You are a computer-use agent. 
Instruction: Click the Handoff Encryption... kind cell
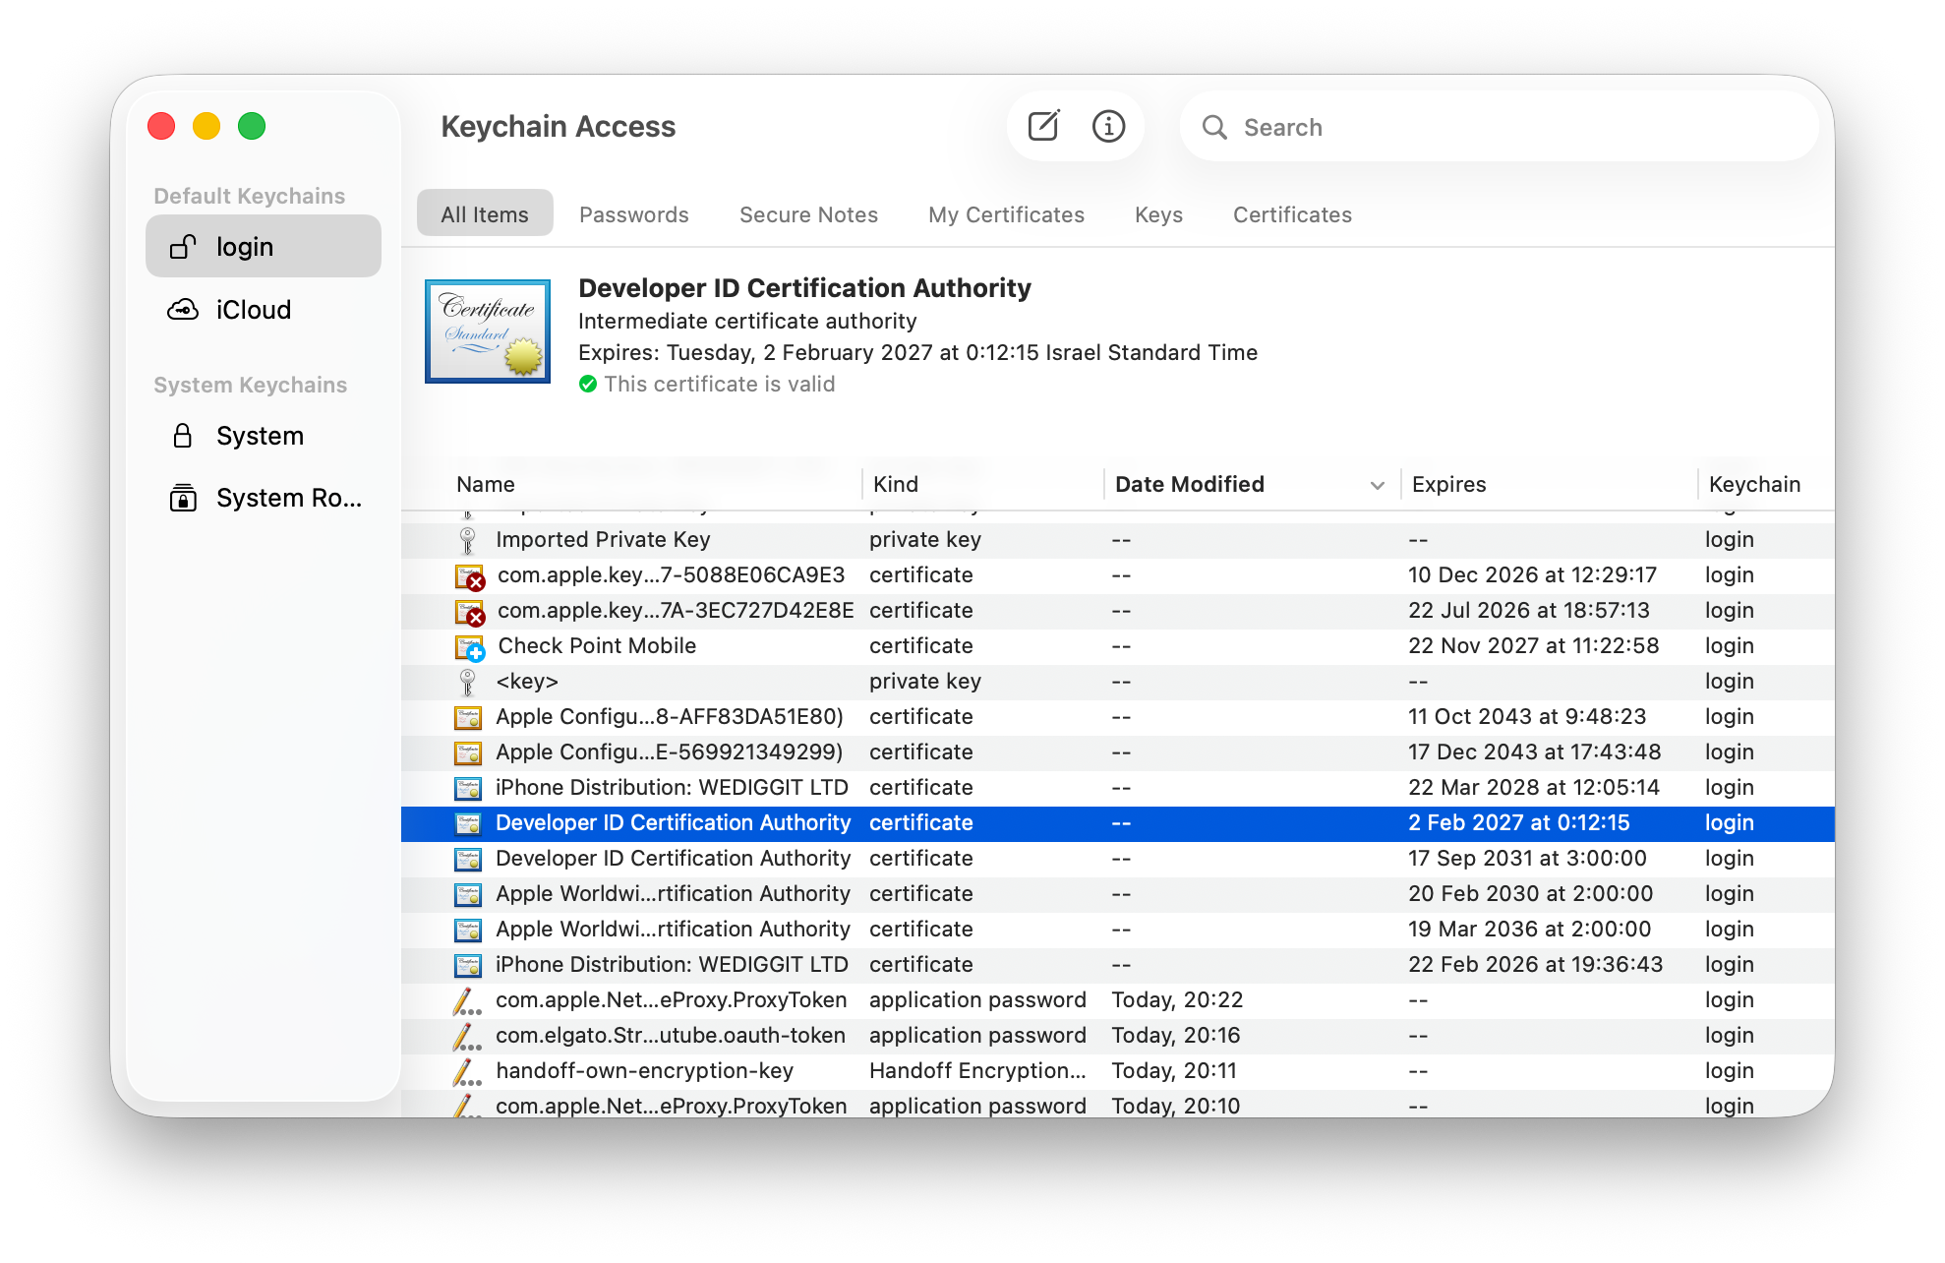tap(978, 1071)
